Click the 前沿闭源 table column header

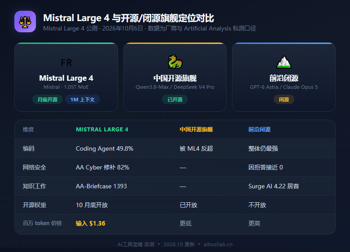259,129
